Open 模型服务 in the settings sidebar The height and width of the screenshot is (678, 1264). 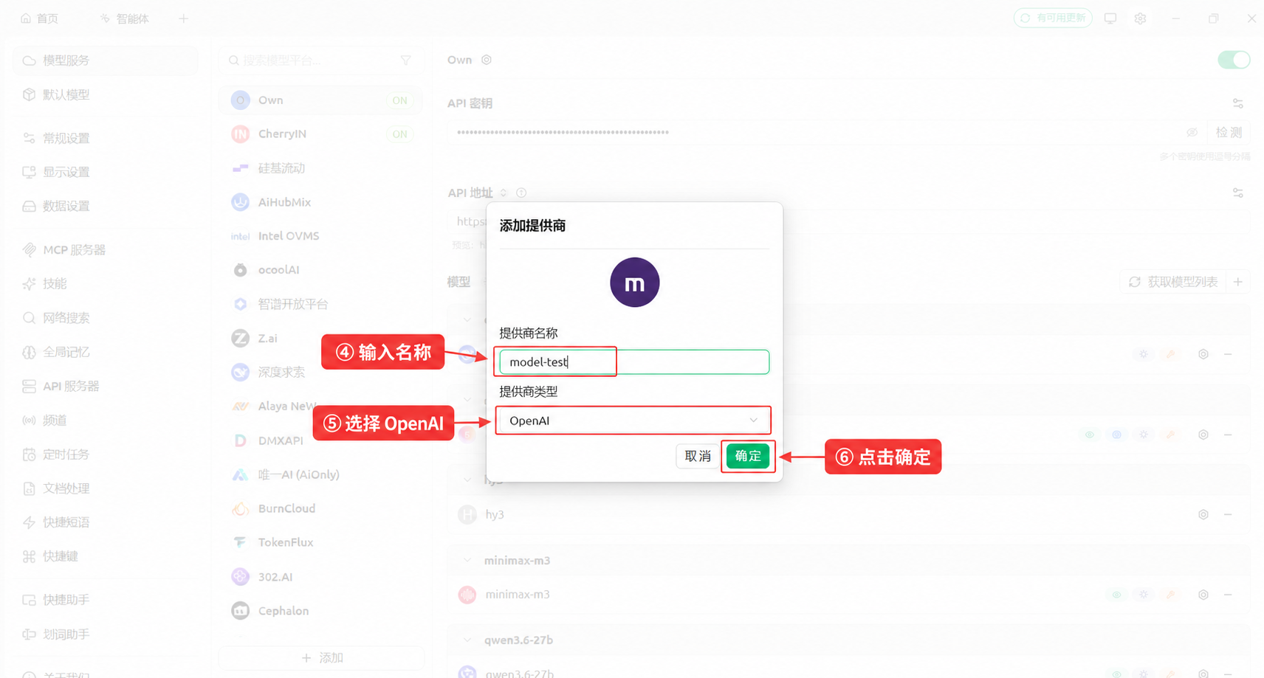pos(106,60)
